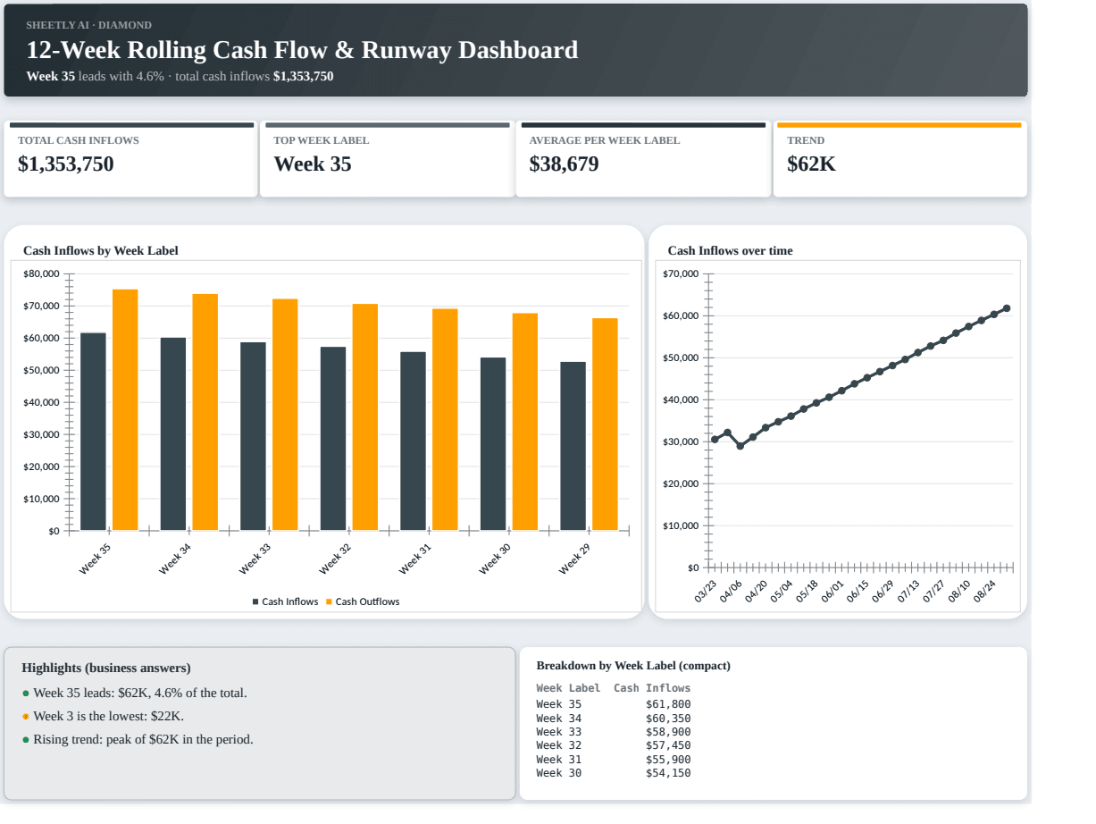
Task: Click the first data point on the line chart
Action: coord(715,440)
